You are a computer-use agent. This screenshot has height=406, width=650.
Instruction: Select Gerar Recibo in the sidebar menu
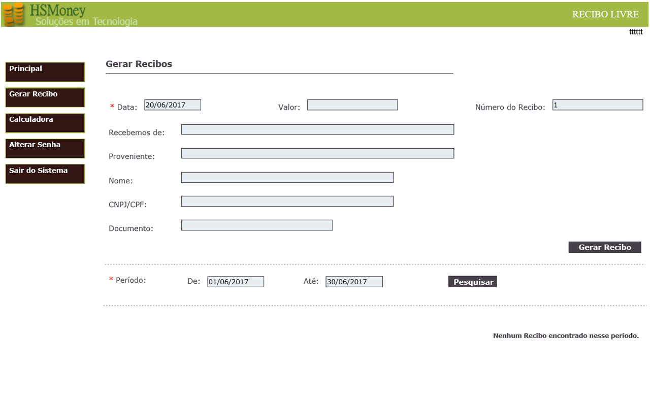point(45,97)
